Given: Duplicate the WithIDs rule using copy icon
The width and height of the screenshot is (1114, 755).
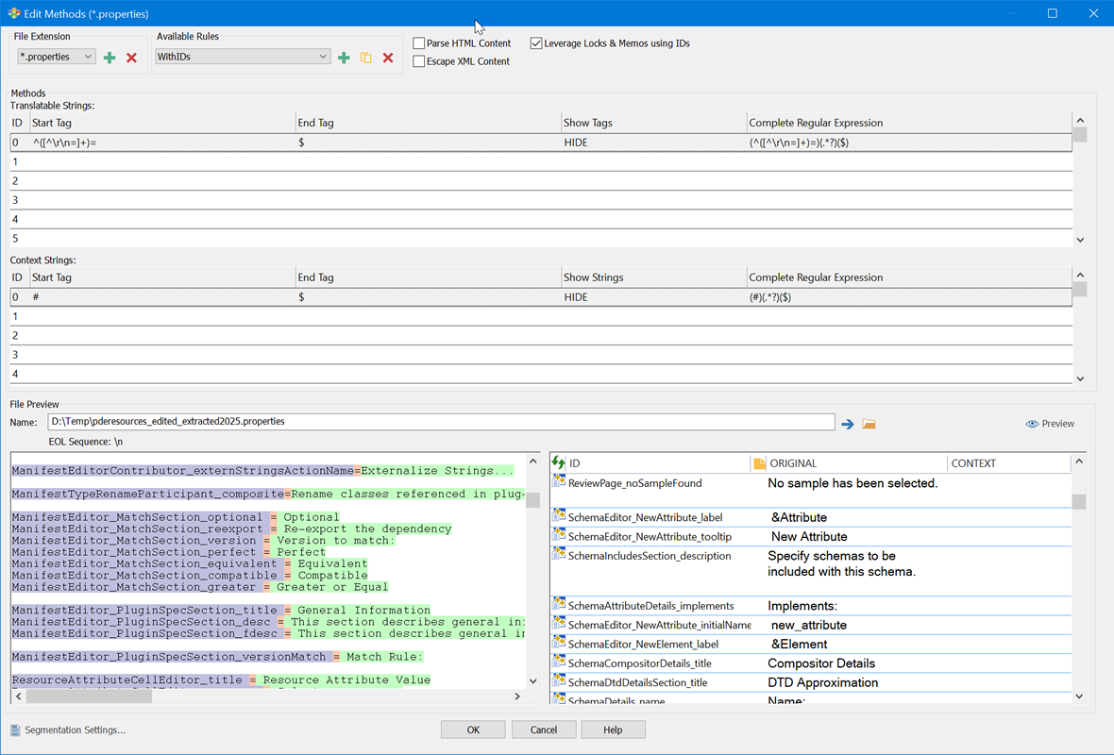Looking at the screenshot, I should coord(365,58).
